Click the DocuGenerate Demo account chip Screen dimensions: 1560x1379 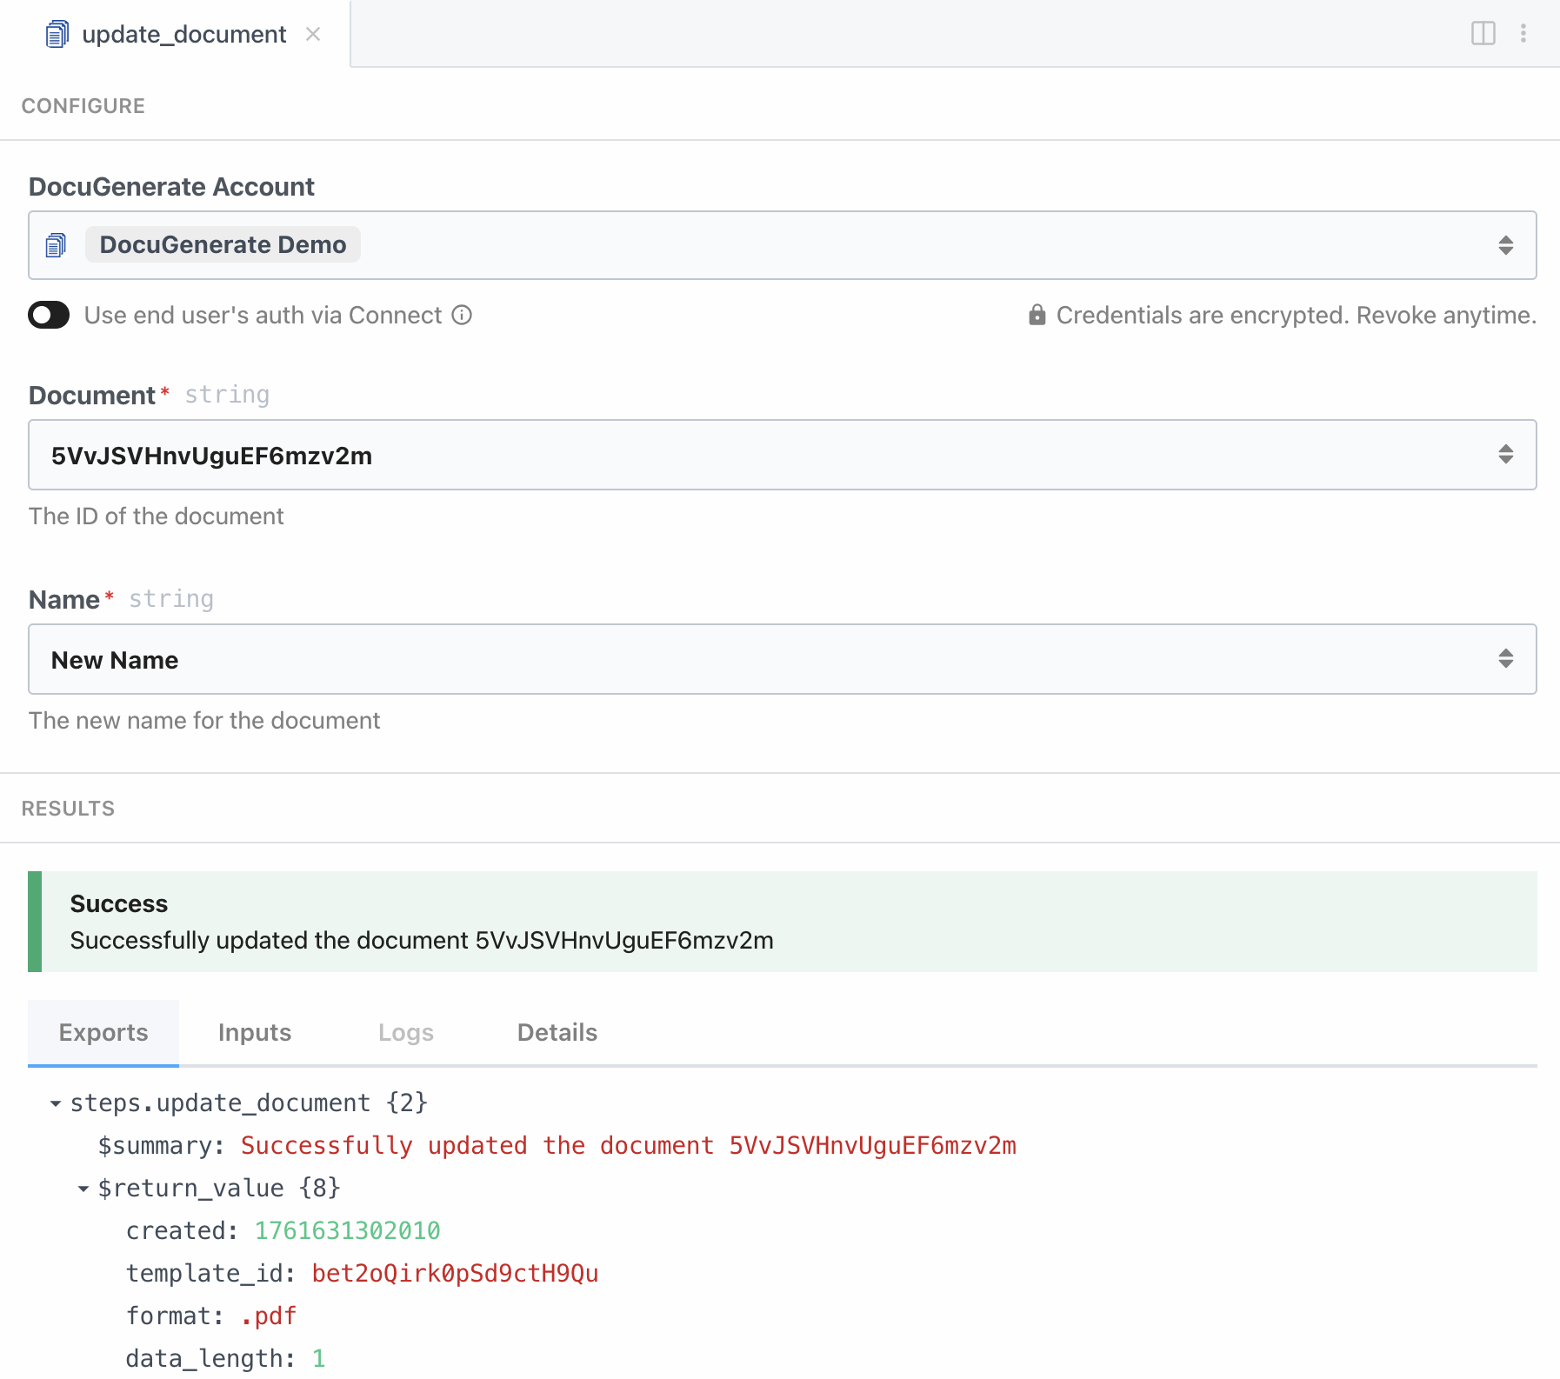[x=223, y=244]
